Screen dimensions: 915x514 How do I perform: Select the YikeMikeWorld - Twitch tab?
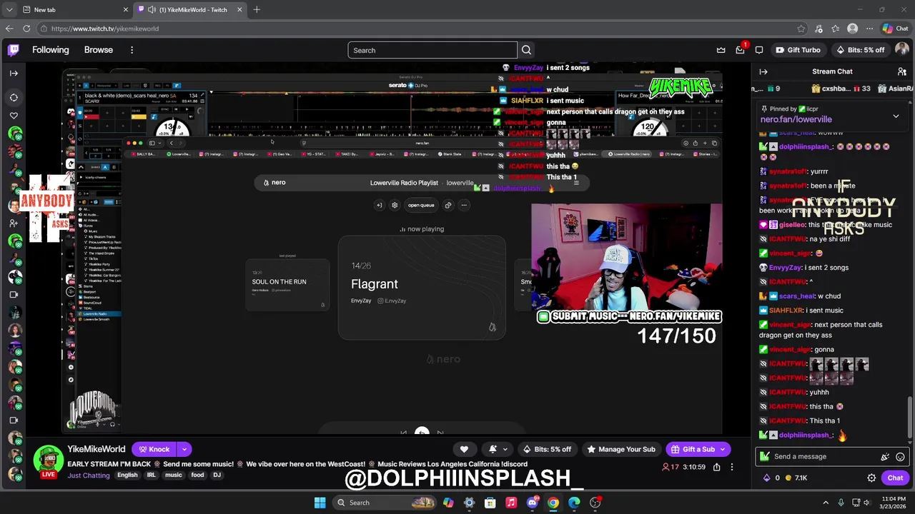pyautogui.click(x=189, y=9)
